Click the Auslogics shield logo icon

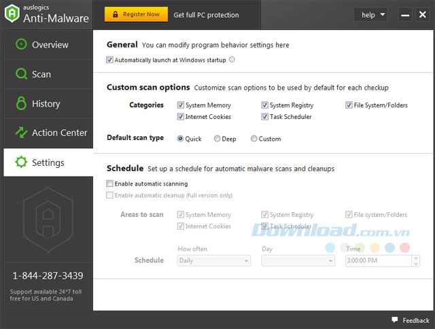12,14
